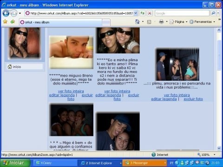
Task: Open the Página dropdown menu
Action: coord(178,22)
